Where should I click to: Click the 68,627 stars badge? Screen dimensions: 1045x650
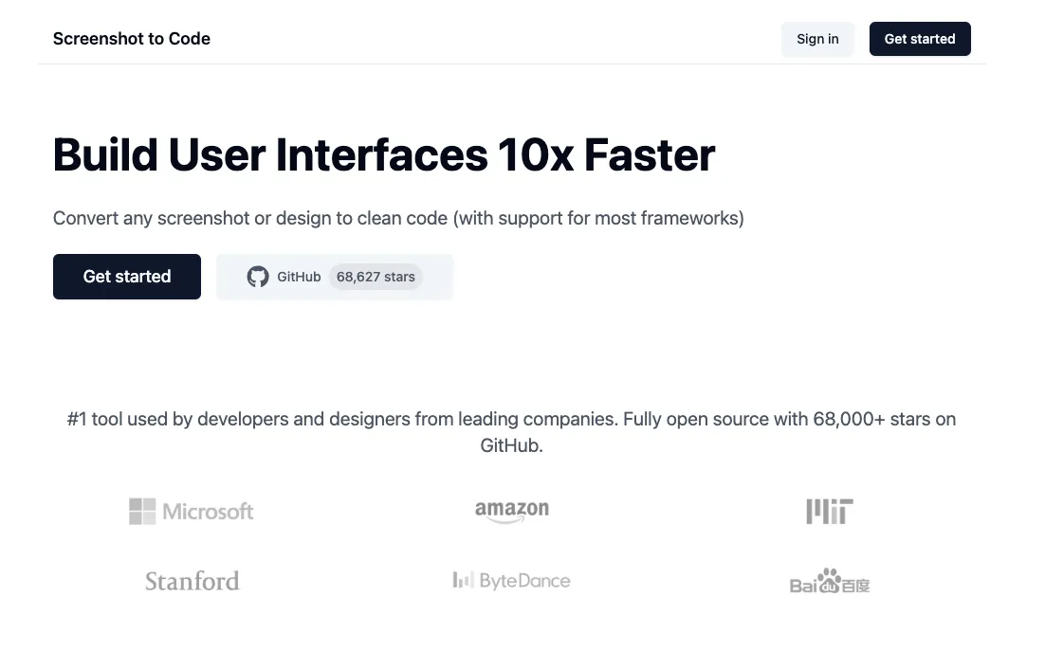[376, 277]
